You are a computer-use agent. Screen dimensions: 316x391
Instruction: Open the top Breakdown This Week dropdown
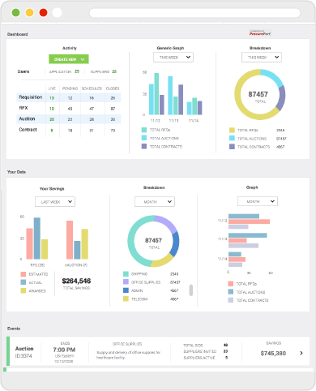[262, 58]
